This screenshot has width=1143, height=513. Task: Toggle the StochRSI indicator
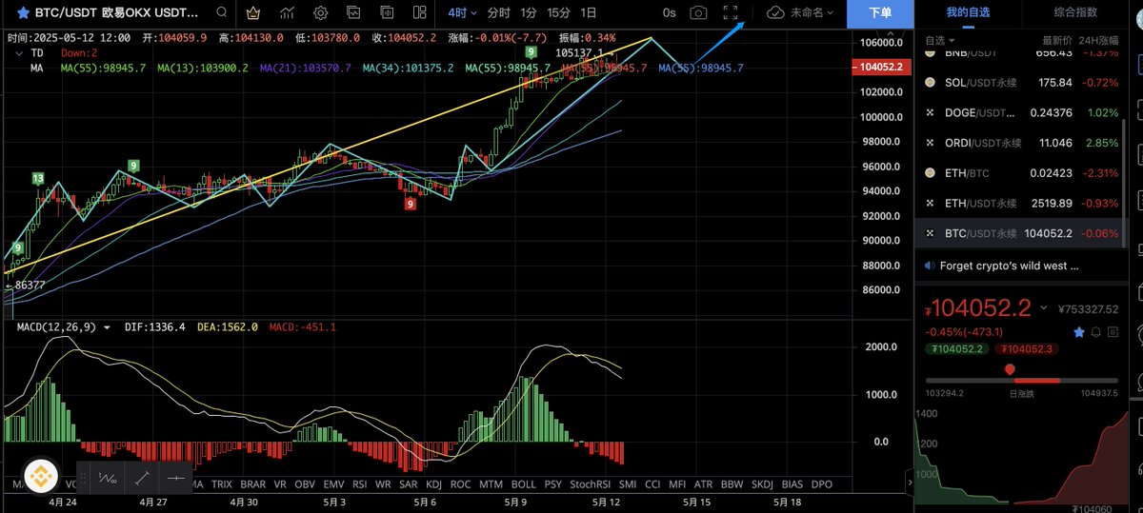click(590, 484)
